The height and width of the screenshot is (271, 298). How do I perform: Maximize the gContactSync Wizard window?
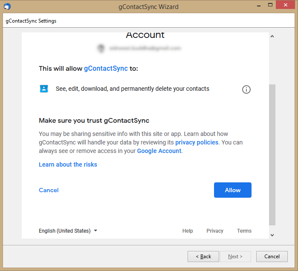(x=270, y=5)
